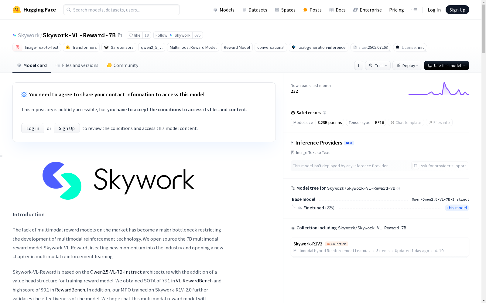Click Ask for provider support
Image resolution: width=486 pixels, height=303 pixels.
pyautogui.click(x=440, y=166)
